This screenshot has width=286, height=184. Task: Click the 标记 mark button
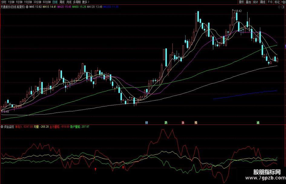click(277, 2)
